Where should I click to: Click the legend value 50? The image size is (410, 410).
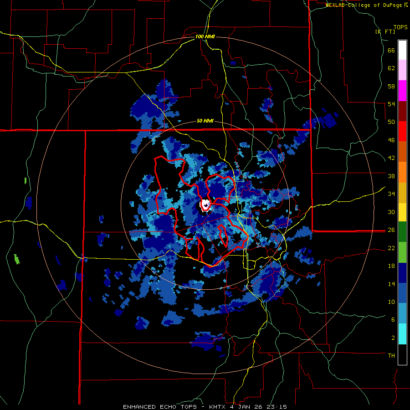point(391,122)
